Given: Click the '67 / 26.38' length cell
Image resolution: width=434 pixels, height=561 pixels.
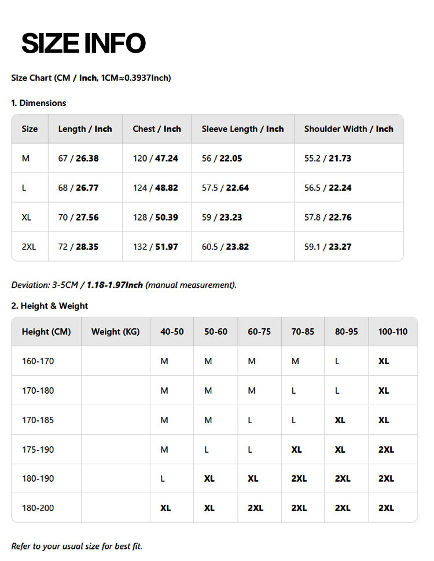Looking at the screenshot, I should pyautogui.click(x=78, y=159).
